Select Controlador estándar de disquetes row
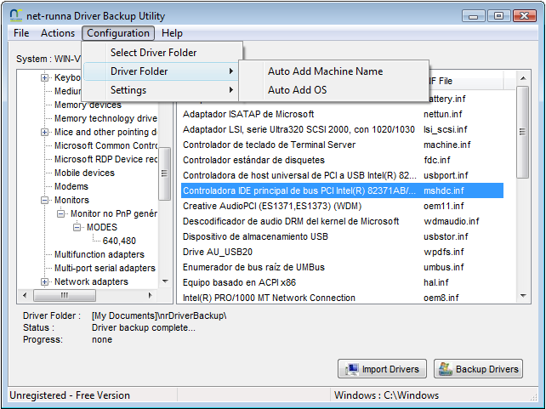546x409 pixels. pos(342,160)
